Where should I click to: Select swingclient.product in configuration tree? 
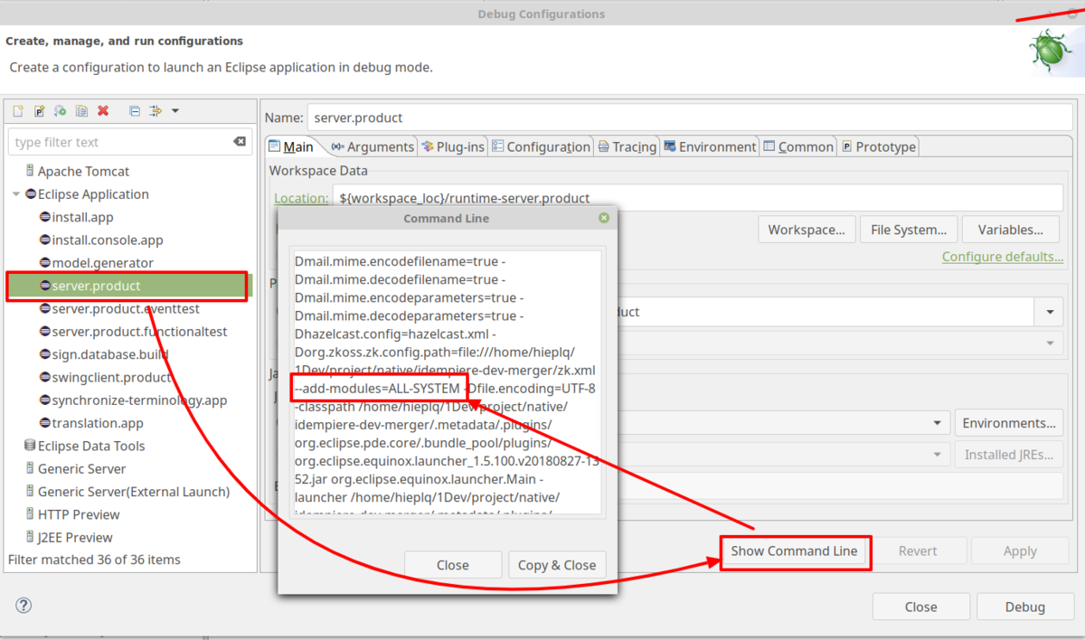click(x=111, y=377)
